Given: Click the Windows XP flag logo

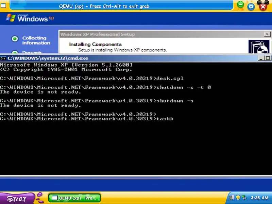Looking at the screenshot, I should [11, 18].
